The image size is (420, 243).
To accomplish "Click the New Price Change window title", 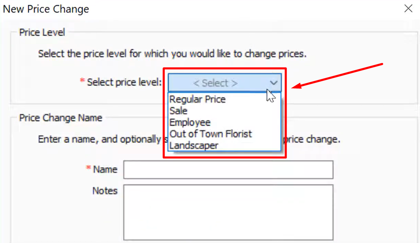I will [46, 9].
